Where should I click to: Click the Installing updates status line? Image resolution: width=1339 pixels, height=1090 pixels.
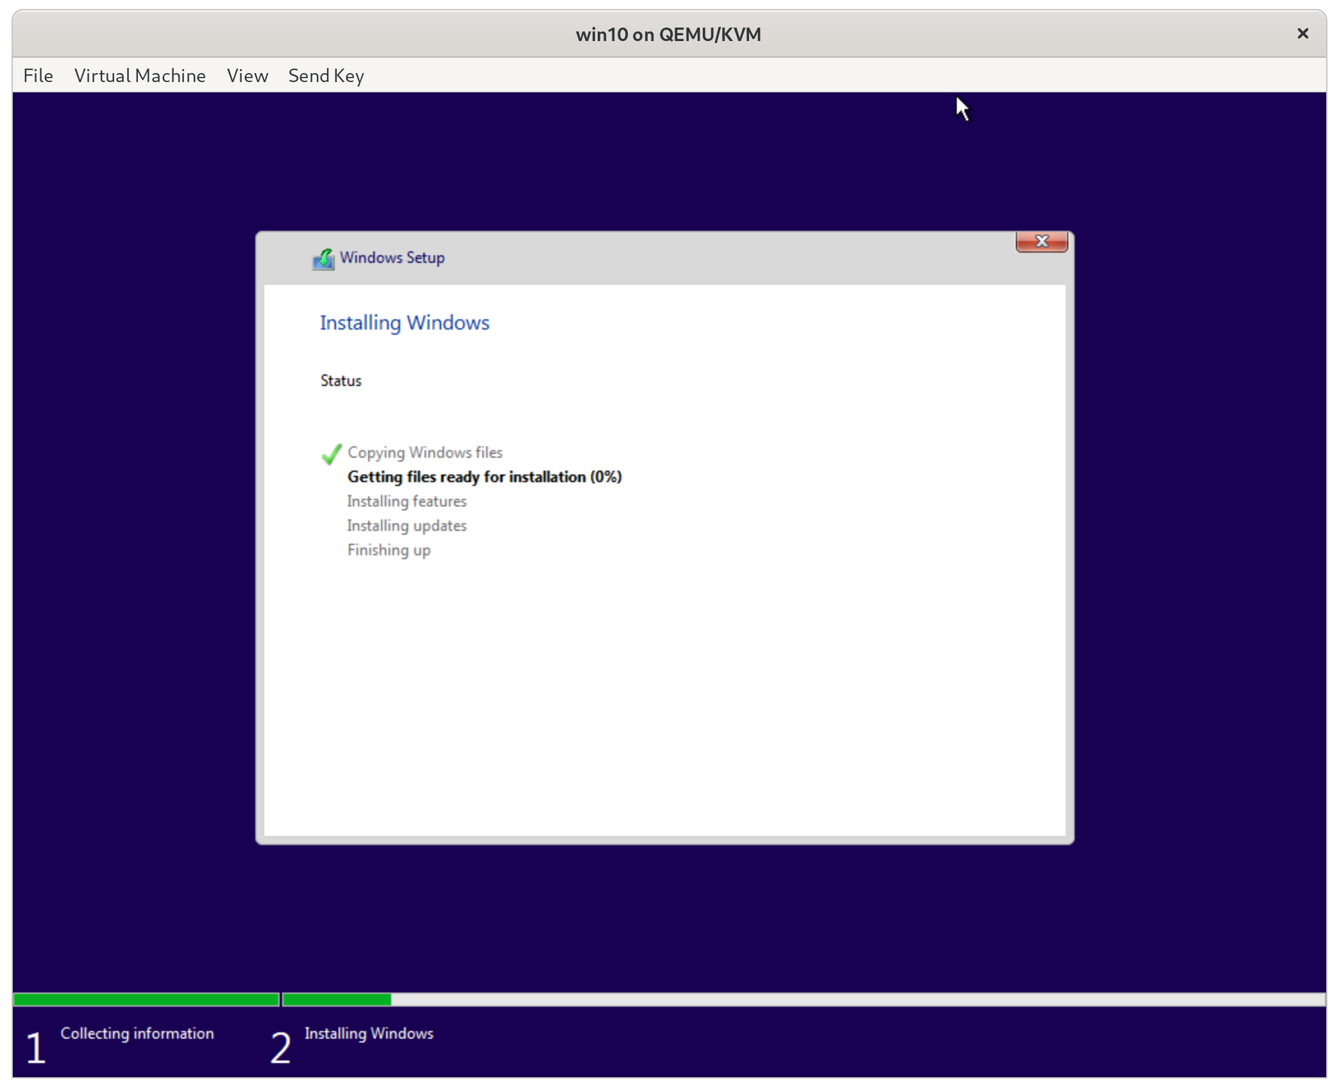(x=407, y=526)
